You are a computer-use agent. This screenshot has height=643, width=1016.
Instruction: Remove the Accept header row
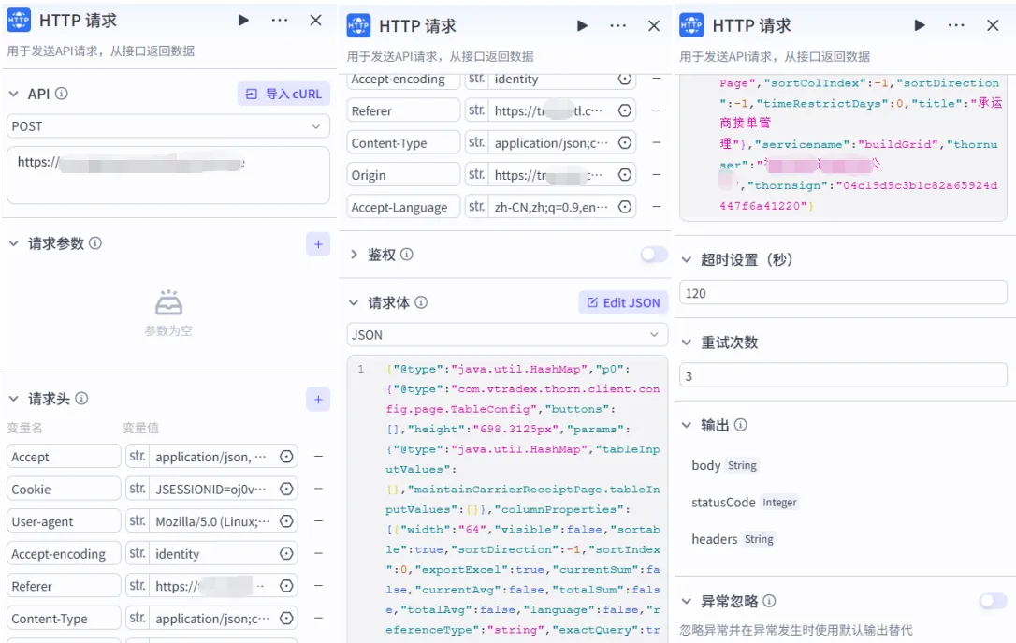(318, 457)
